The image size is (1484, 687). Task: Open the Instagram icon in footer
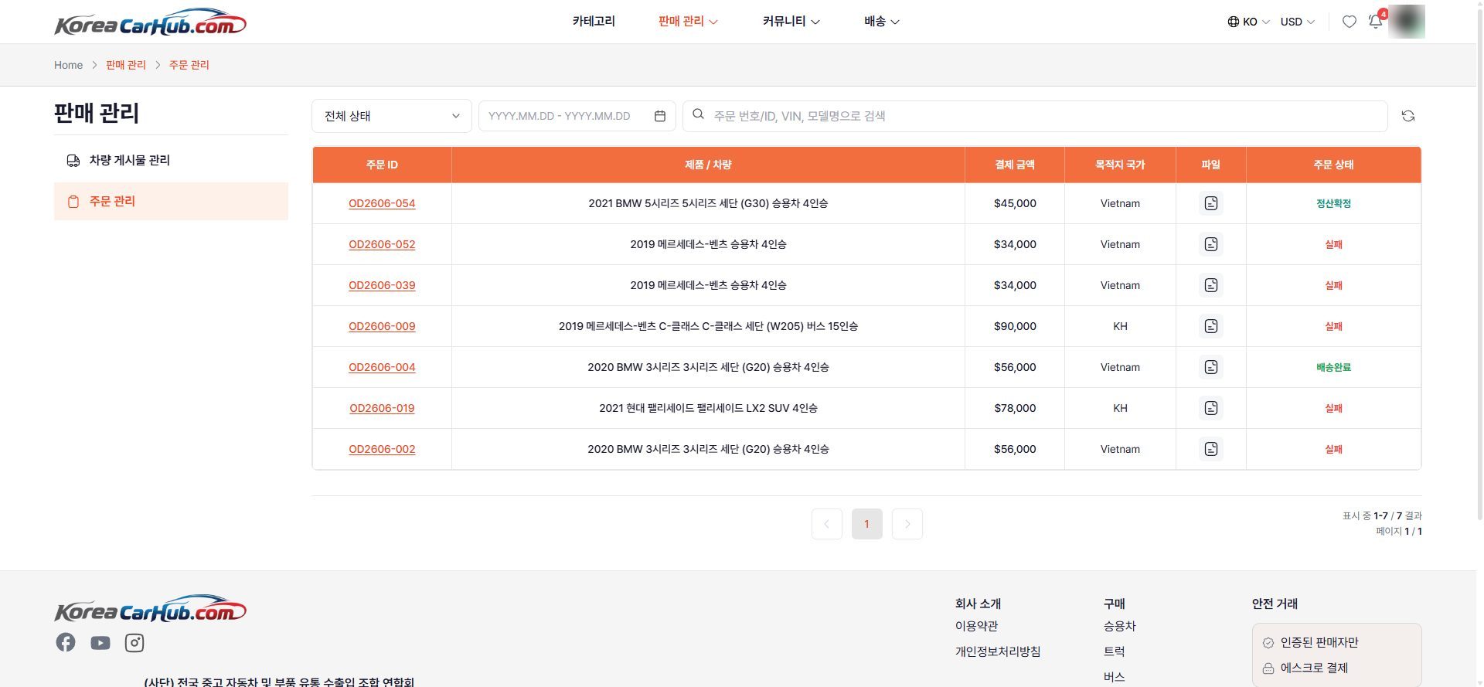coord(134,643)
